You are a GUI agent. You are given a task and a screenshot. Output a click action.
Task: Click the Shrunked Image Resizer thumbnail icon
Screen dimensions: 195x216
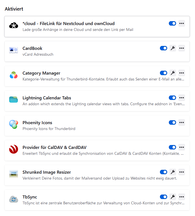click(x=13, y=174)
